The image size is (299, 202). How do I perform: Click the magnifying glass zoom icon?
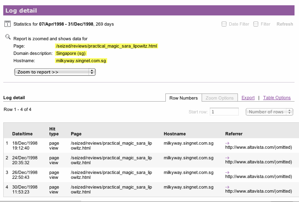[7, 37]
